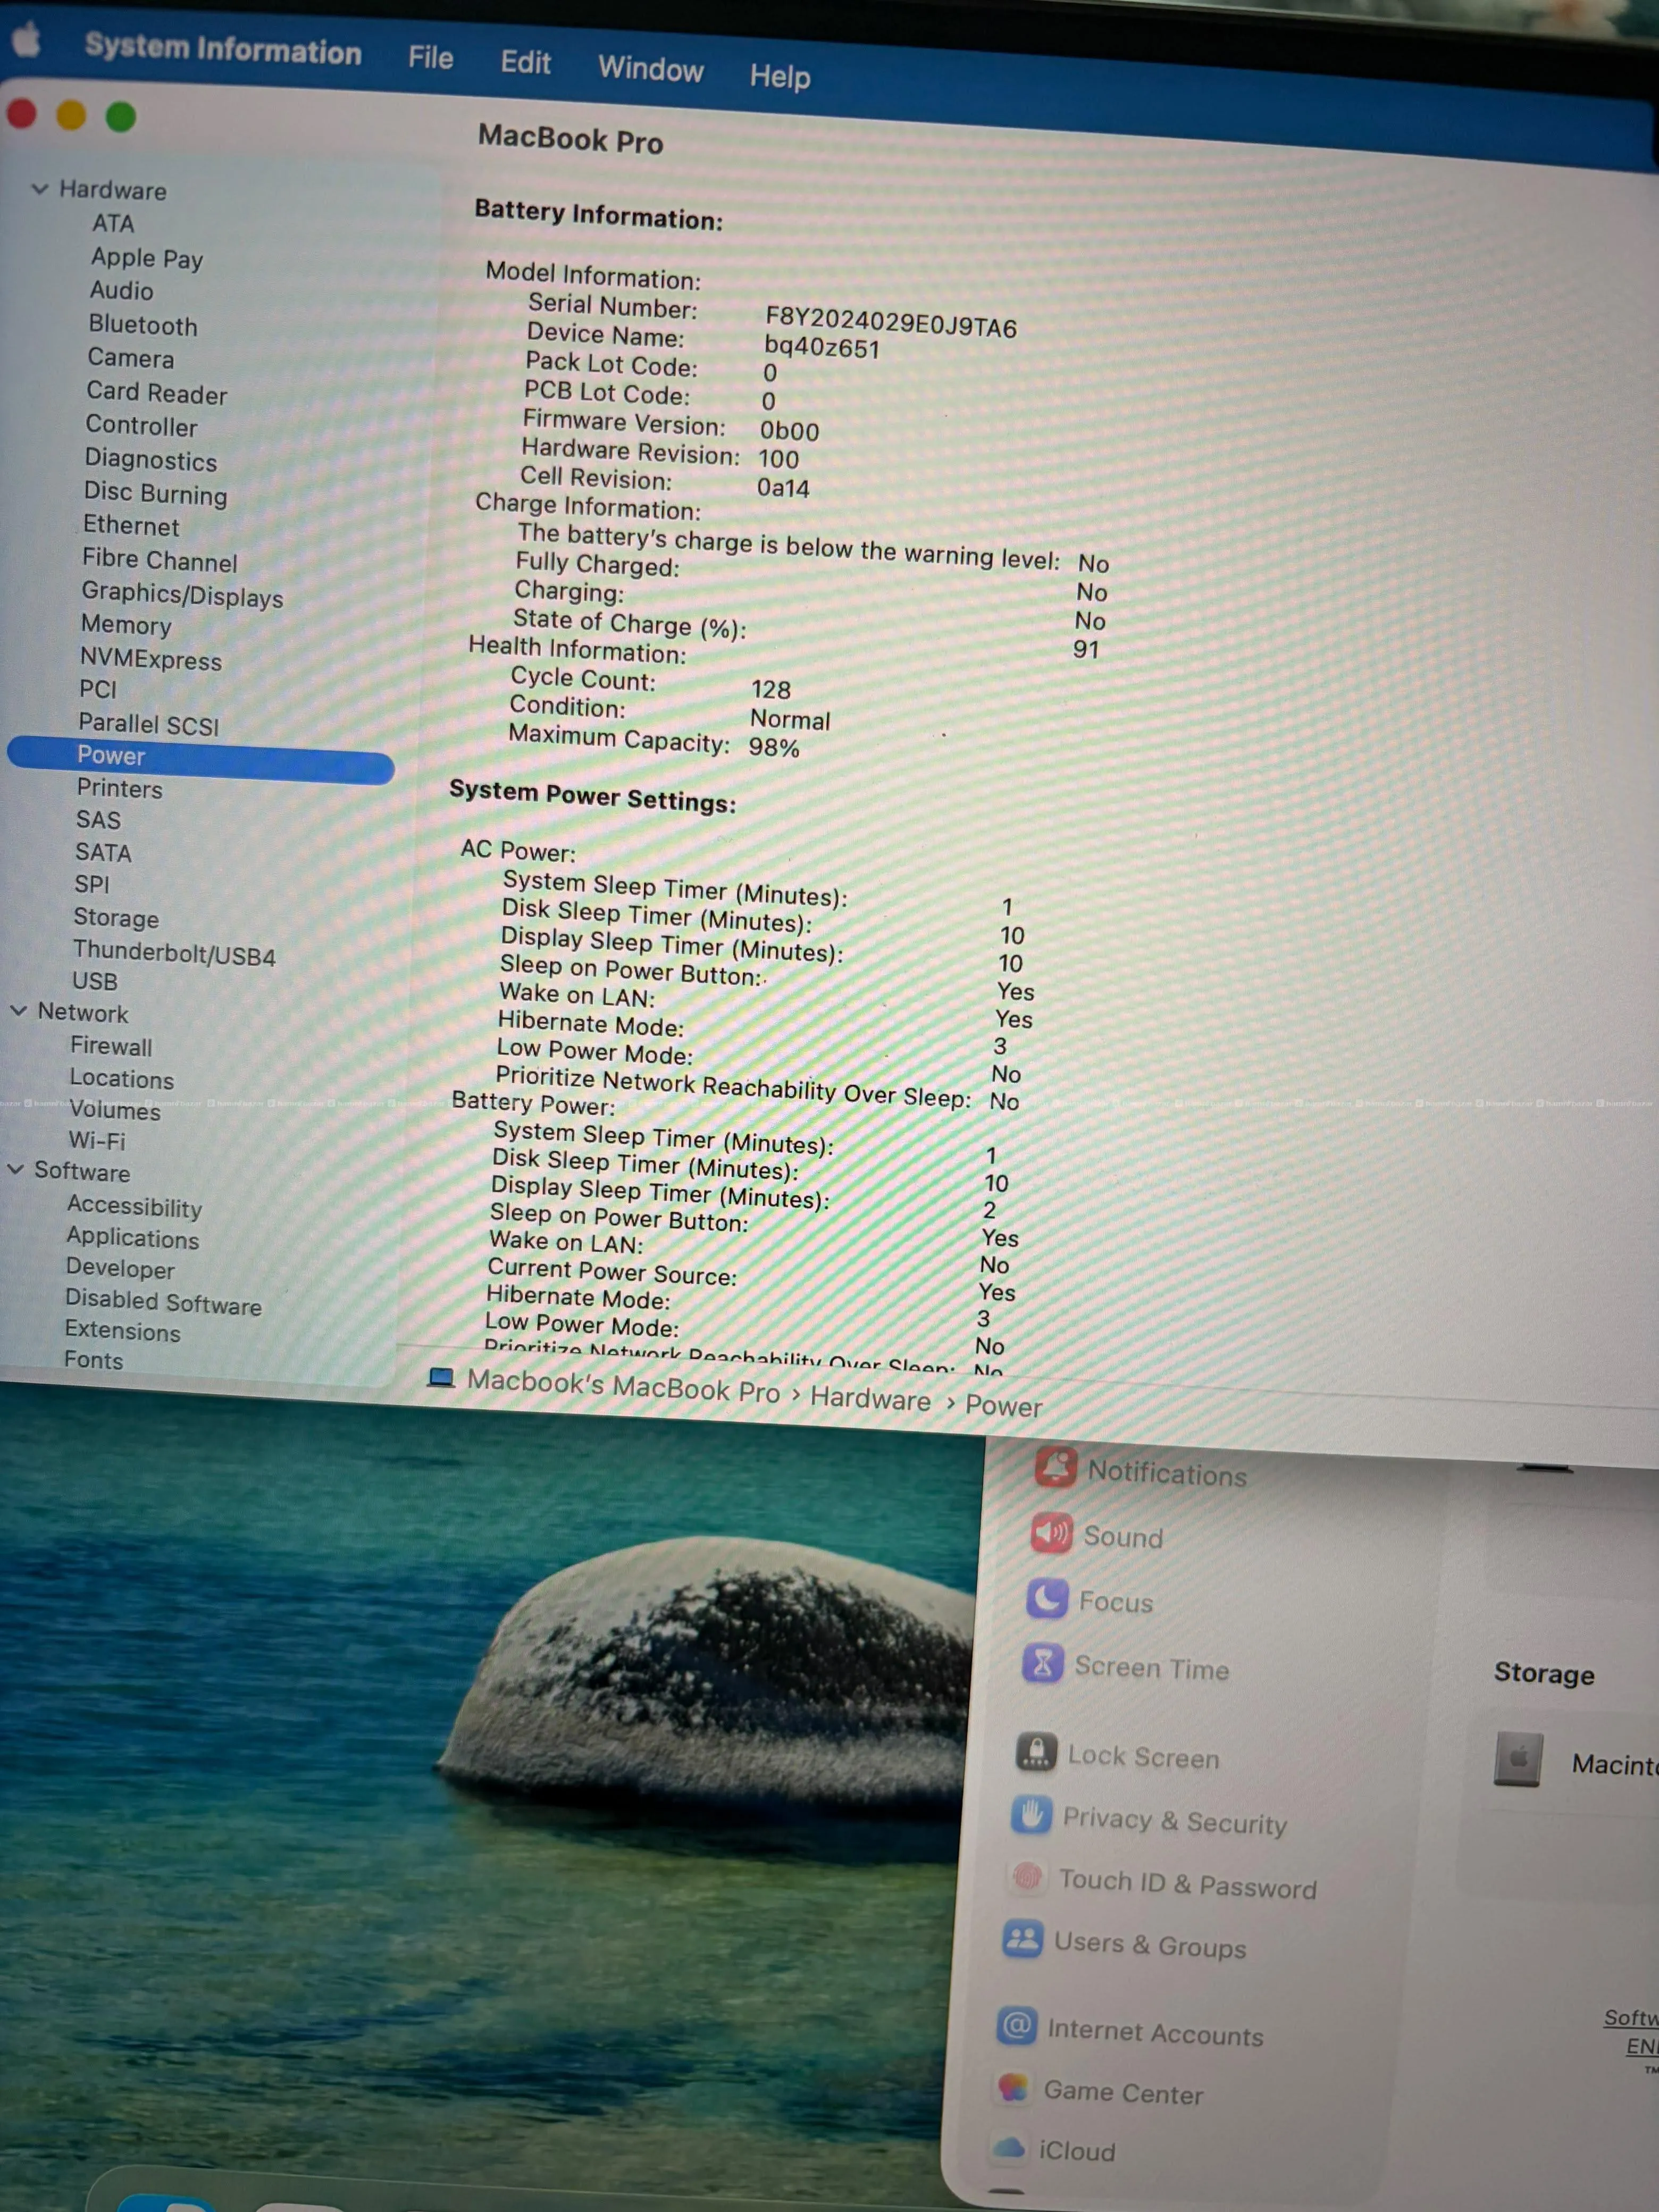The width and height of the screenshot is (1659, 2212).
Task: Open the System Information app menu
Action: coord(223,49)
